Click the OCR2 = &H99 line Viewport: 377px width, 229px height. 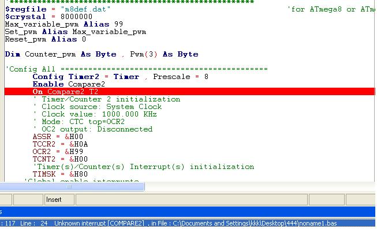click(x=58, y=152)
